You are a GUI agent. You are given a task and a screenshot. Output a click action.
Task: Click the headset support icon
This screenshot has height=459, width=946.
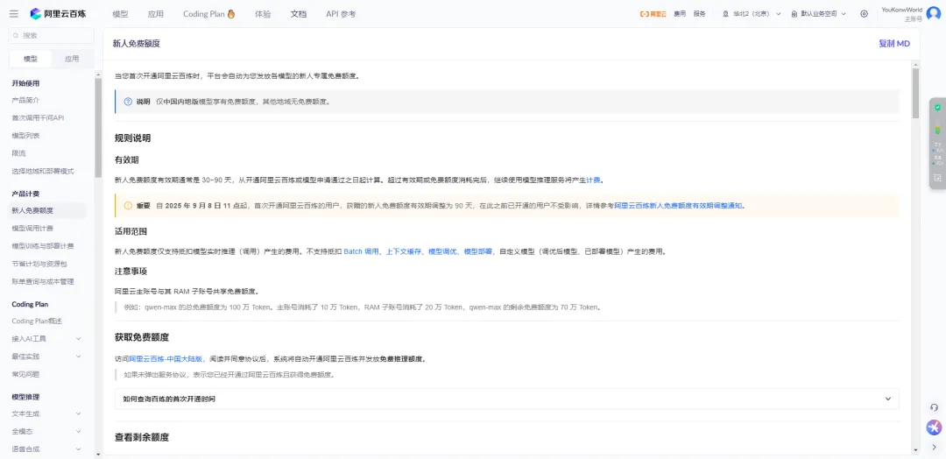pyautogui.click(x=934, y=407)
